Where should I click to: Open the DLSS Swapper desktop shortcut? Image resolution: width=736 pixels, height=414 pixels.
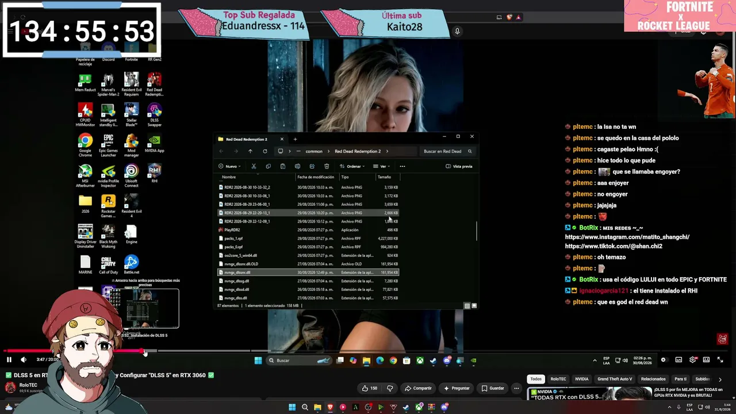pos(154,115)
